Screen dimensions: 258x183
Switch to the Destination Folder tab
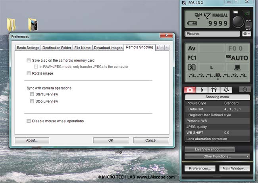[x=56, y=48]
